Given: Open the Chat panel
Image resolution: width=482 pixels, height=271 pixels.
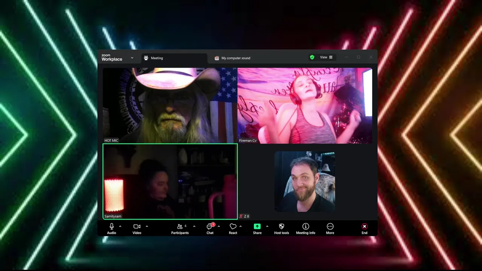Looking at the screenshot, I should point(210,228).
